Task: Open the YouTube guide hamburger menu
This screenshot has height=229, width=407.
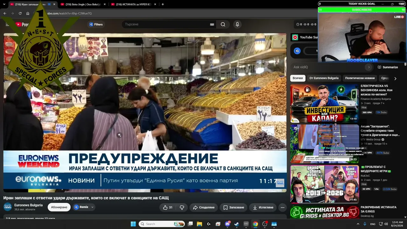Action: (7, 24)
